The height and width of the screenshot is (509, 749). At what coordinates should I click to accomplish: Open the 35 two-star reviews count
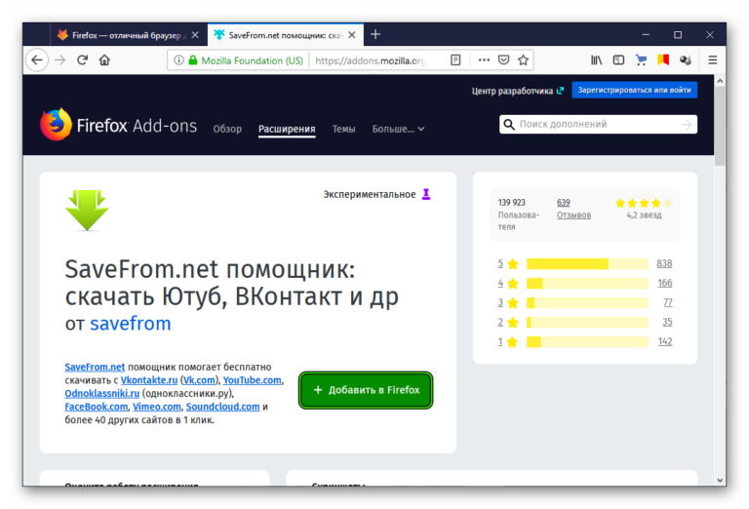click(x=667, y=323)
